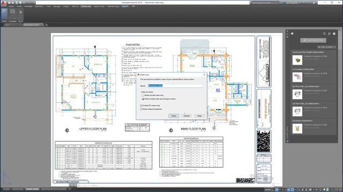Screen dimensions: 343x192
Task: Open the Featured Apps ribbon tab
Action: [113, 6]
